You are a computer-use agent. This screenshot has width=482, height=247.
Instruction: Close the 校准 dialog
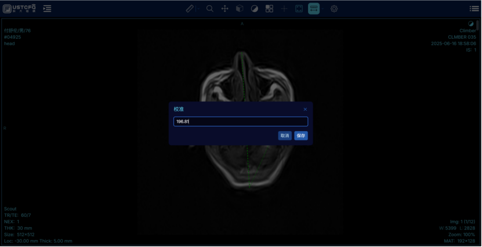click(305, 109)
